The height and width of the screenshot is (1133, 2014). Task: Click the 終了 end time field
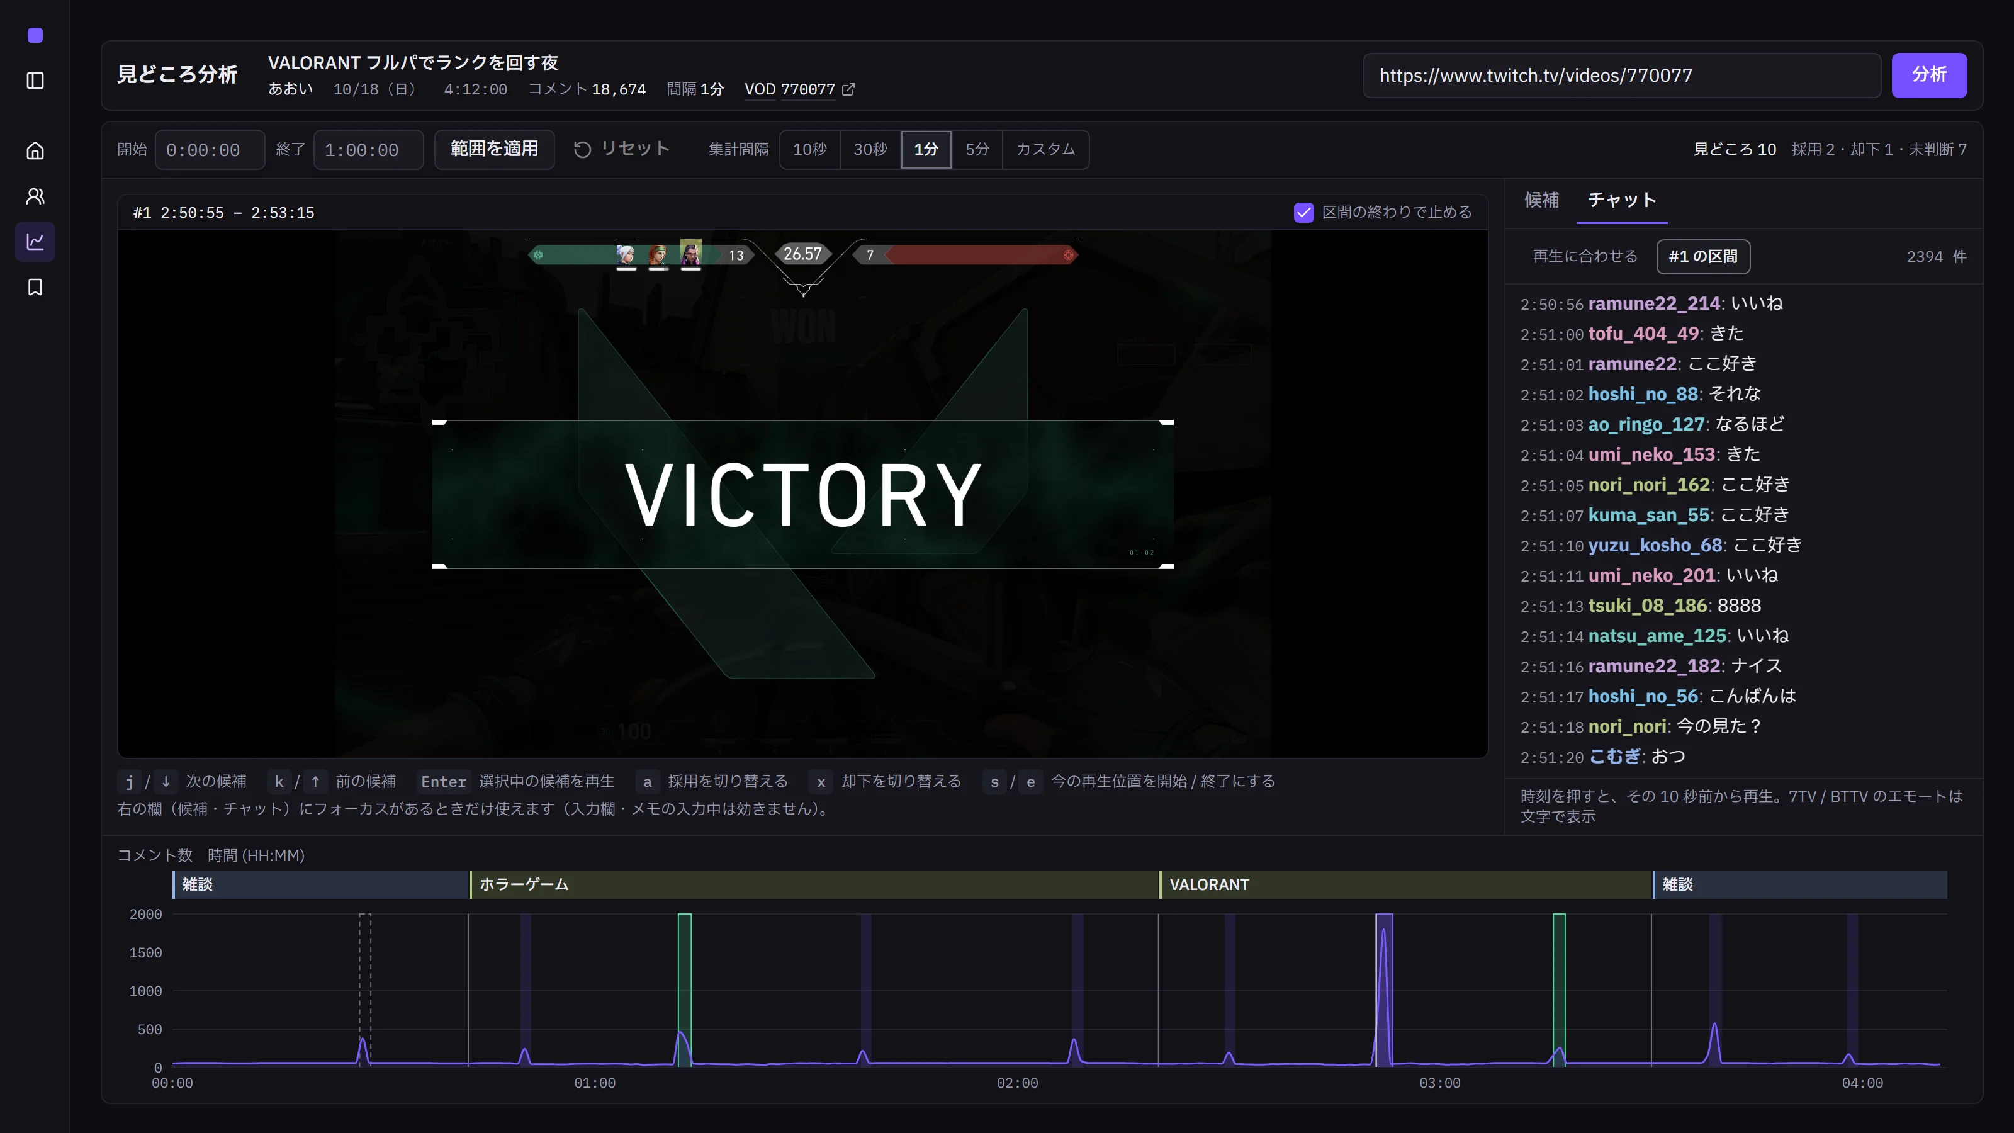(x=368, y=149)
